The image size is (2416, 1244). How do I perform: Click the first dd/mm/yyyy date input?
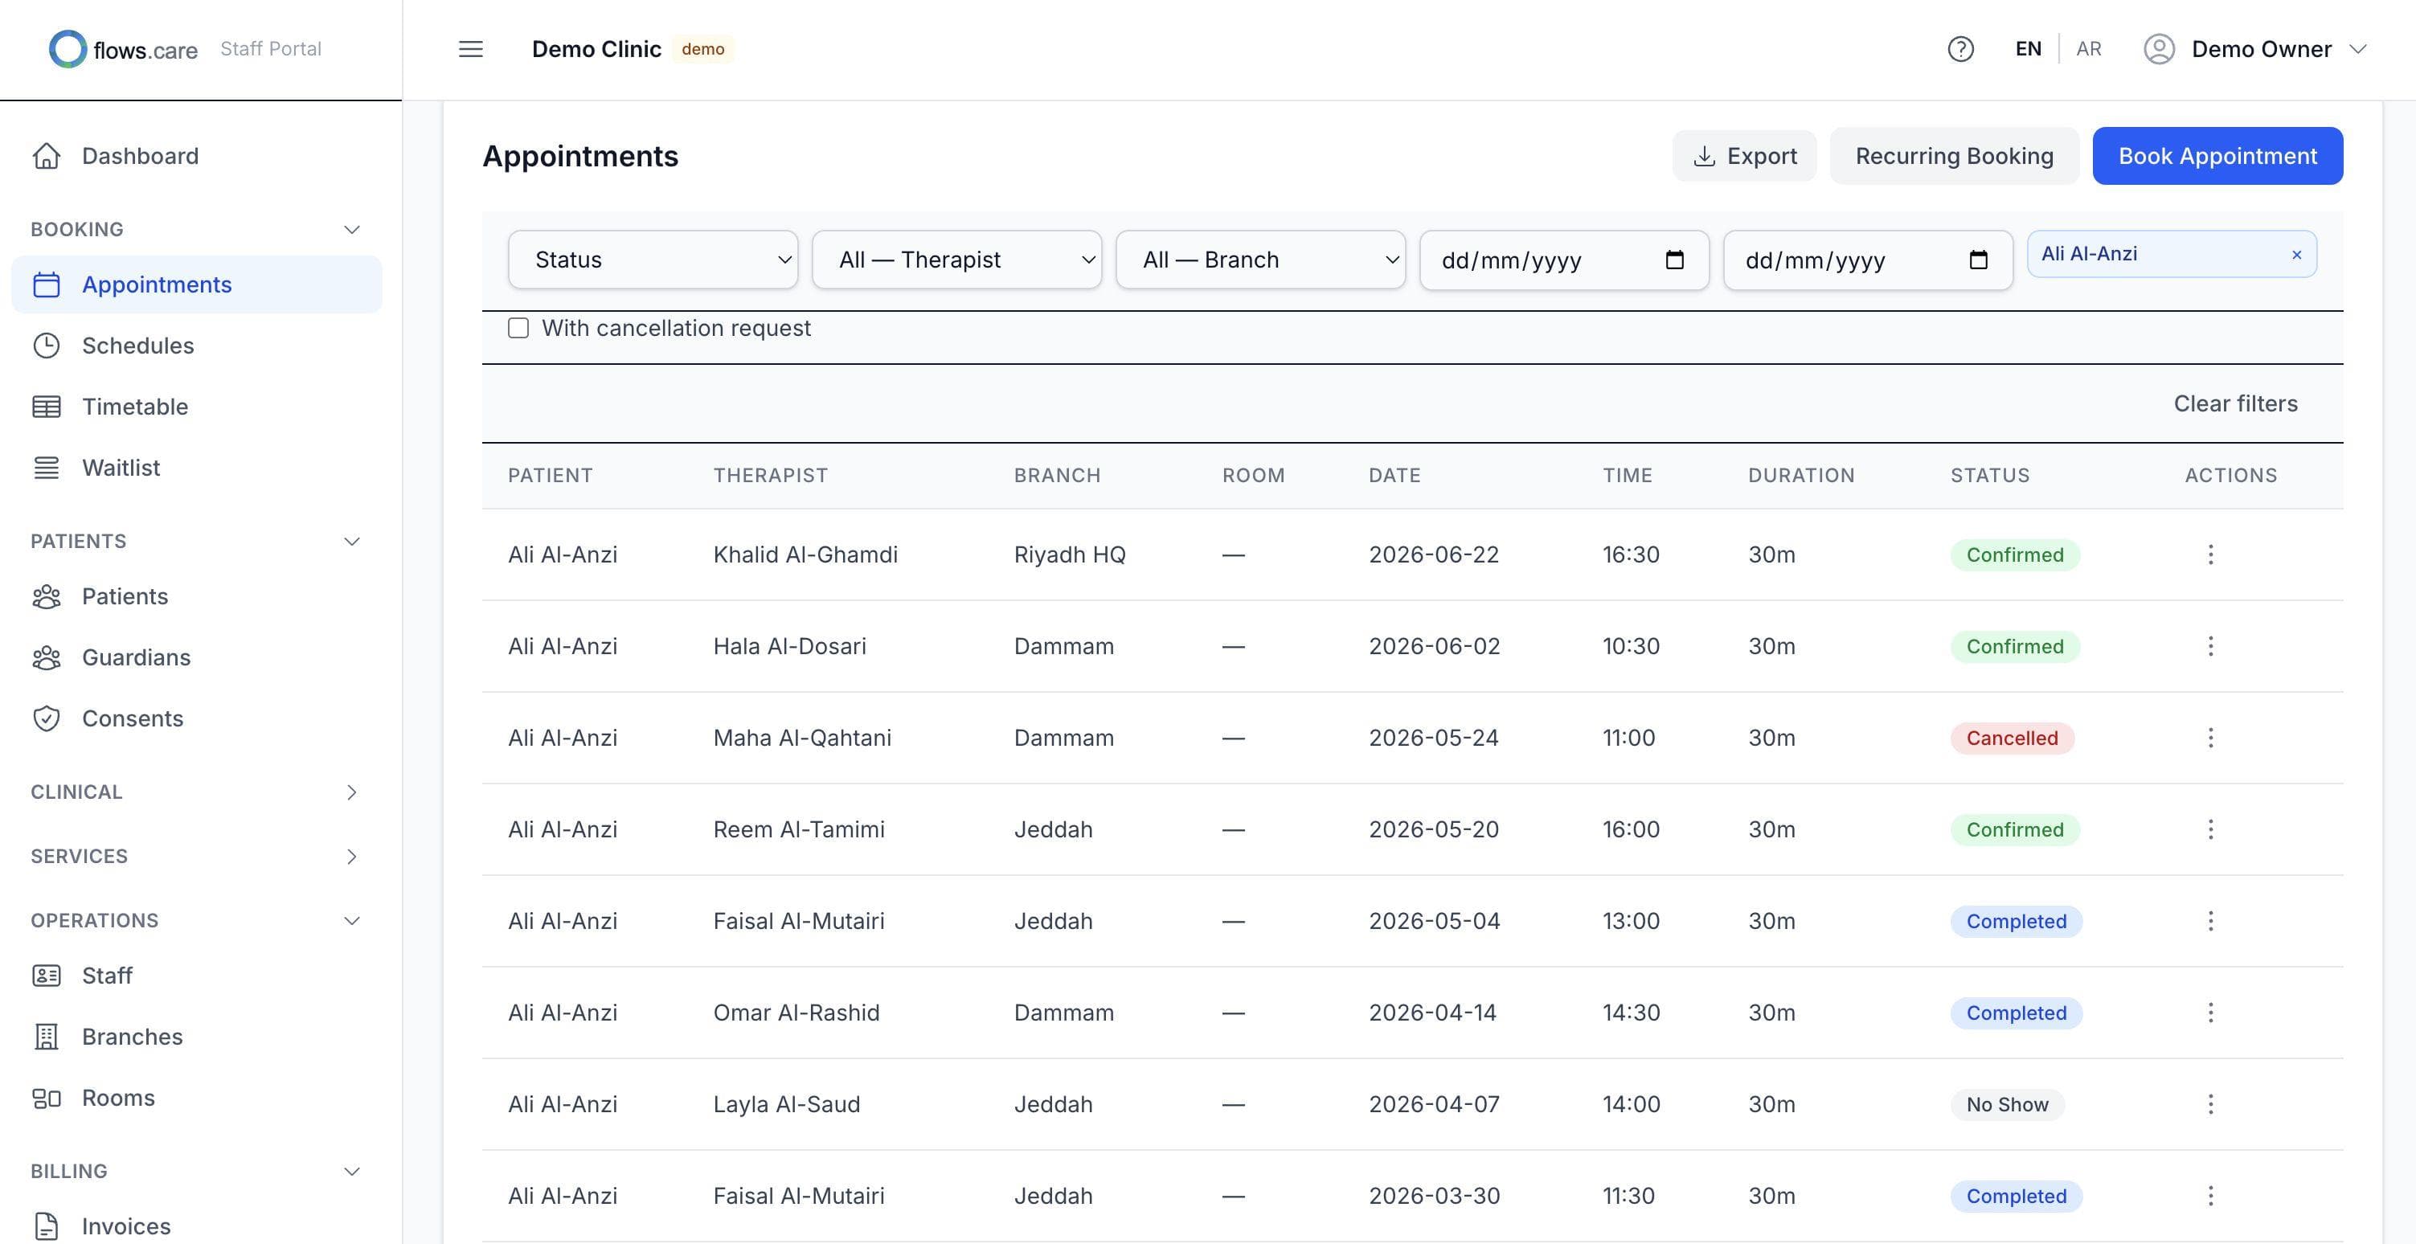coord(1564,260)
